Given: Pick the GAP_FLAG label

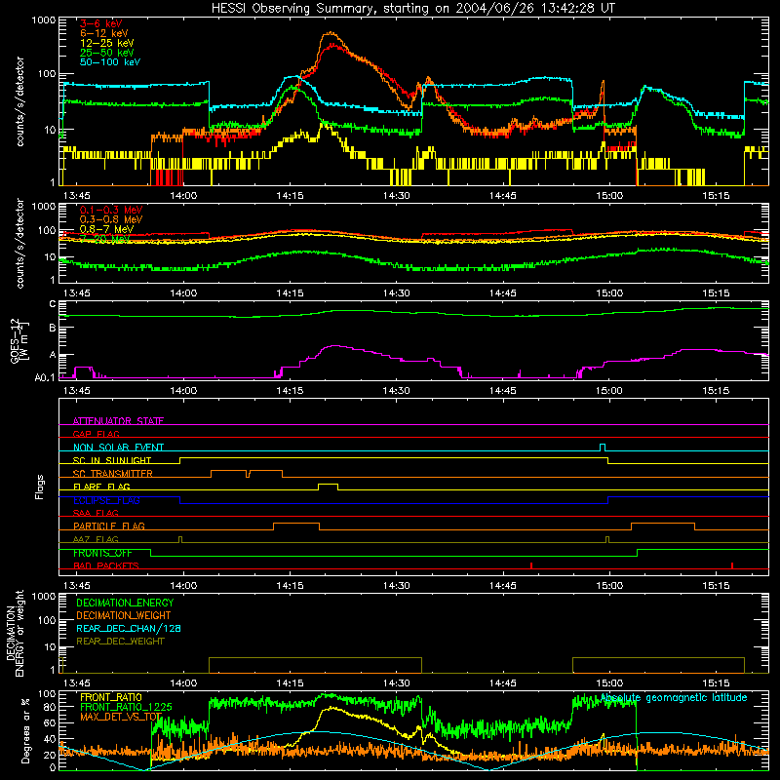Looking at the screenshot, I should (96, 434).
